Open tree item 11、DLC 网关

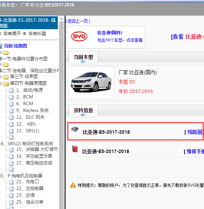[x=30, y=117]
